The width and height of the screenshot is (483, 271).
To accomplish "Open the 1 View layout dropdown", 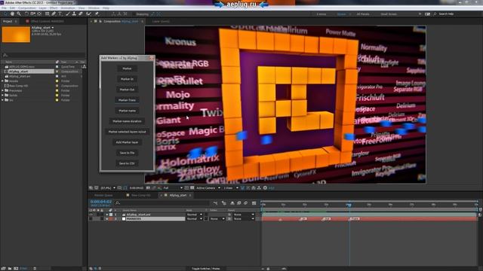I will (231, 187).
